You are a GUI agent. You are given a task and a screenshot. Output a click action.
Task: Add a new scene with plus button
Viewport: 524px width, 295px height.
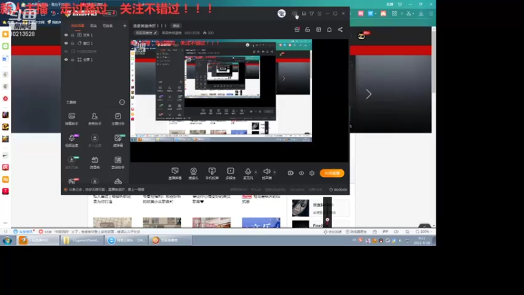point(124,26)
